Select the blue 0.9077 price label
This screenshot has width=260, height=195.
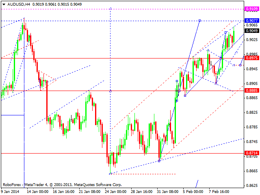click(x=252, y=20)
